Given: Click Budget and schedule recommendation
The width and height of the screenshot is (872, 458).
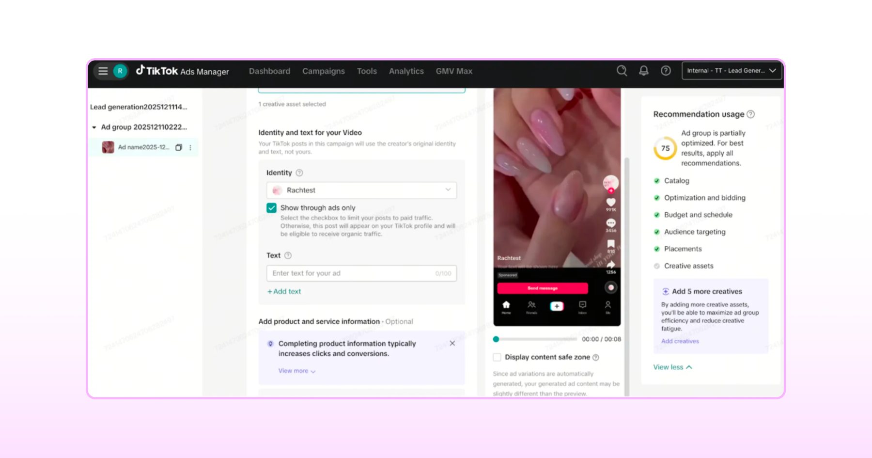Looking at the screenshot, I should [693, 215].
